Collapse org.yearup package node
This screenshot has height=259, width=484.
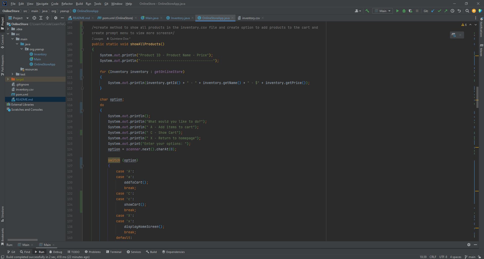[x=21, y=49]
